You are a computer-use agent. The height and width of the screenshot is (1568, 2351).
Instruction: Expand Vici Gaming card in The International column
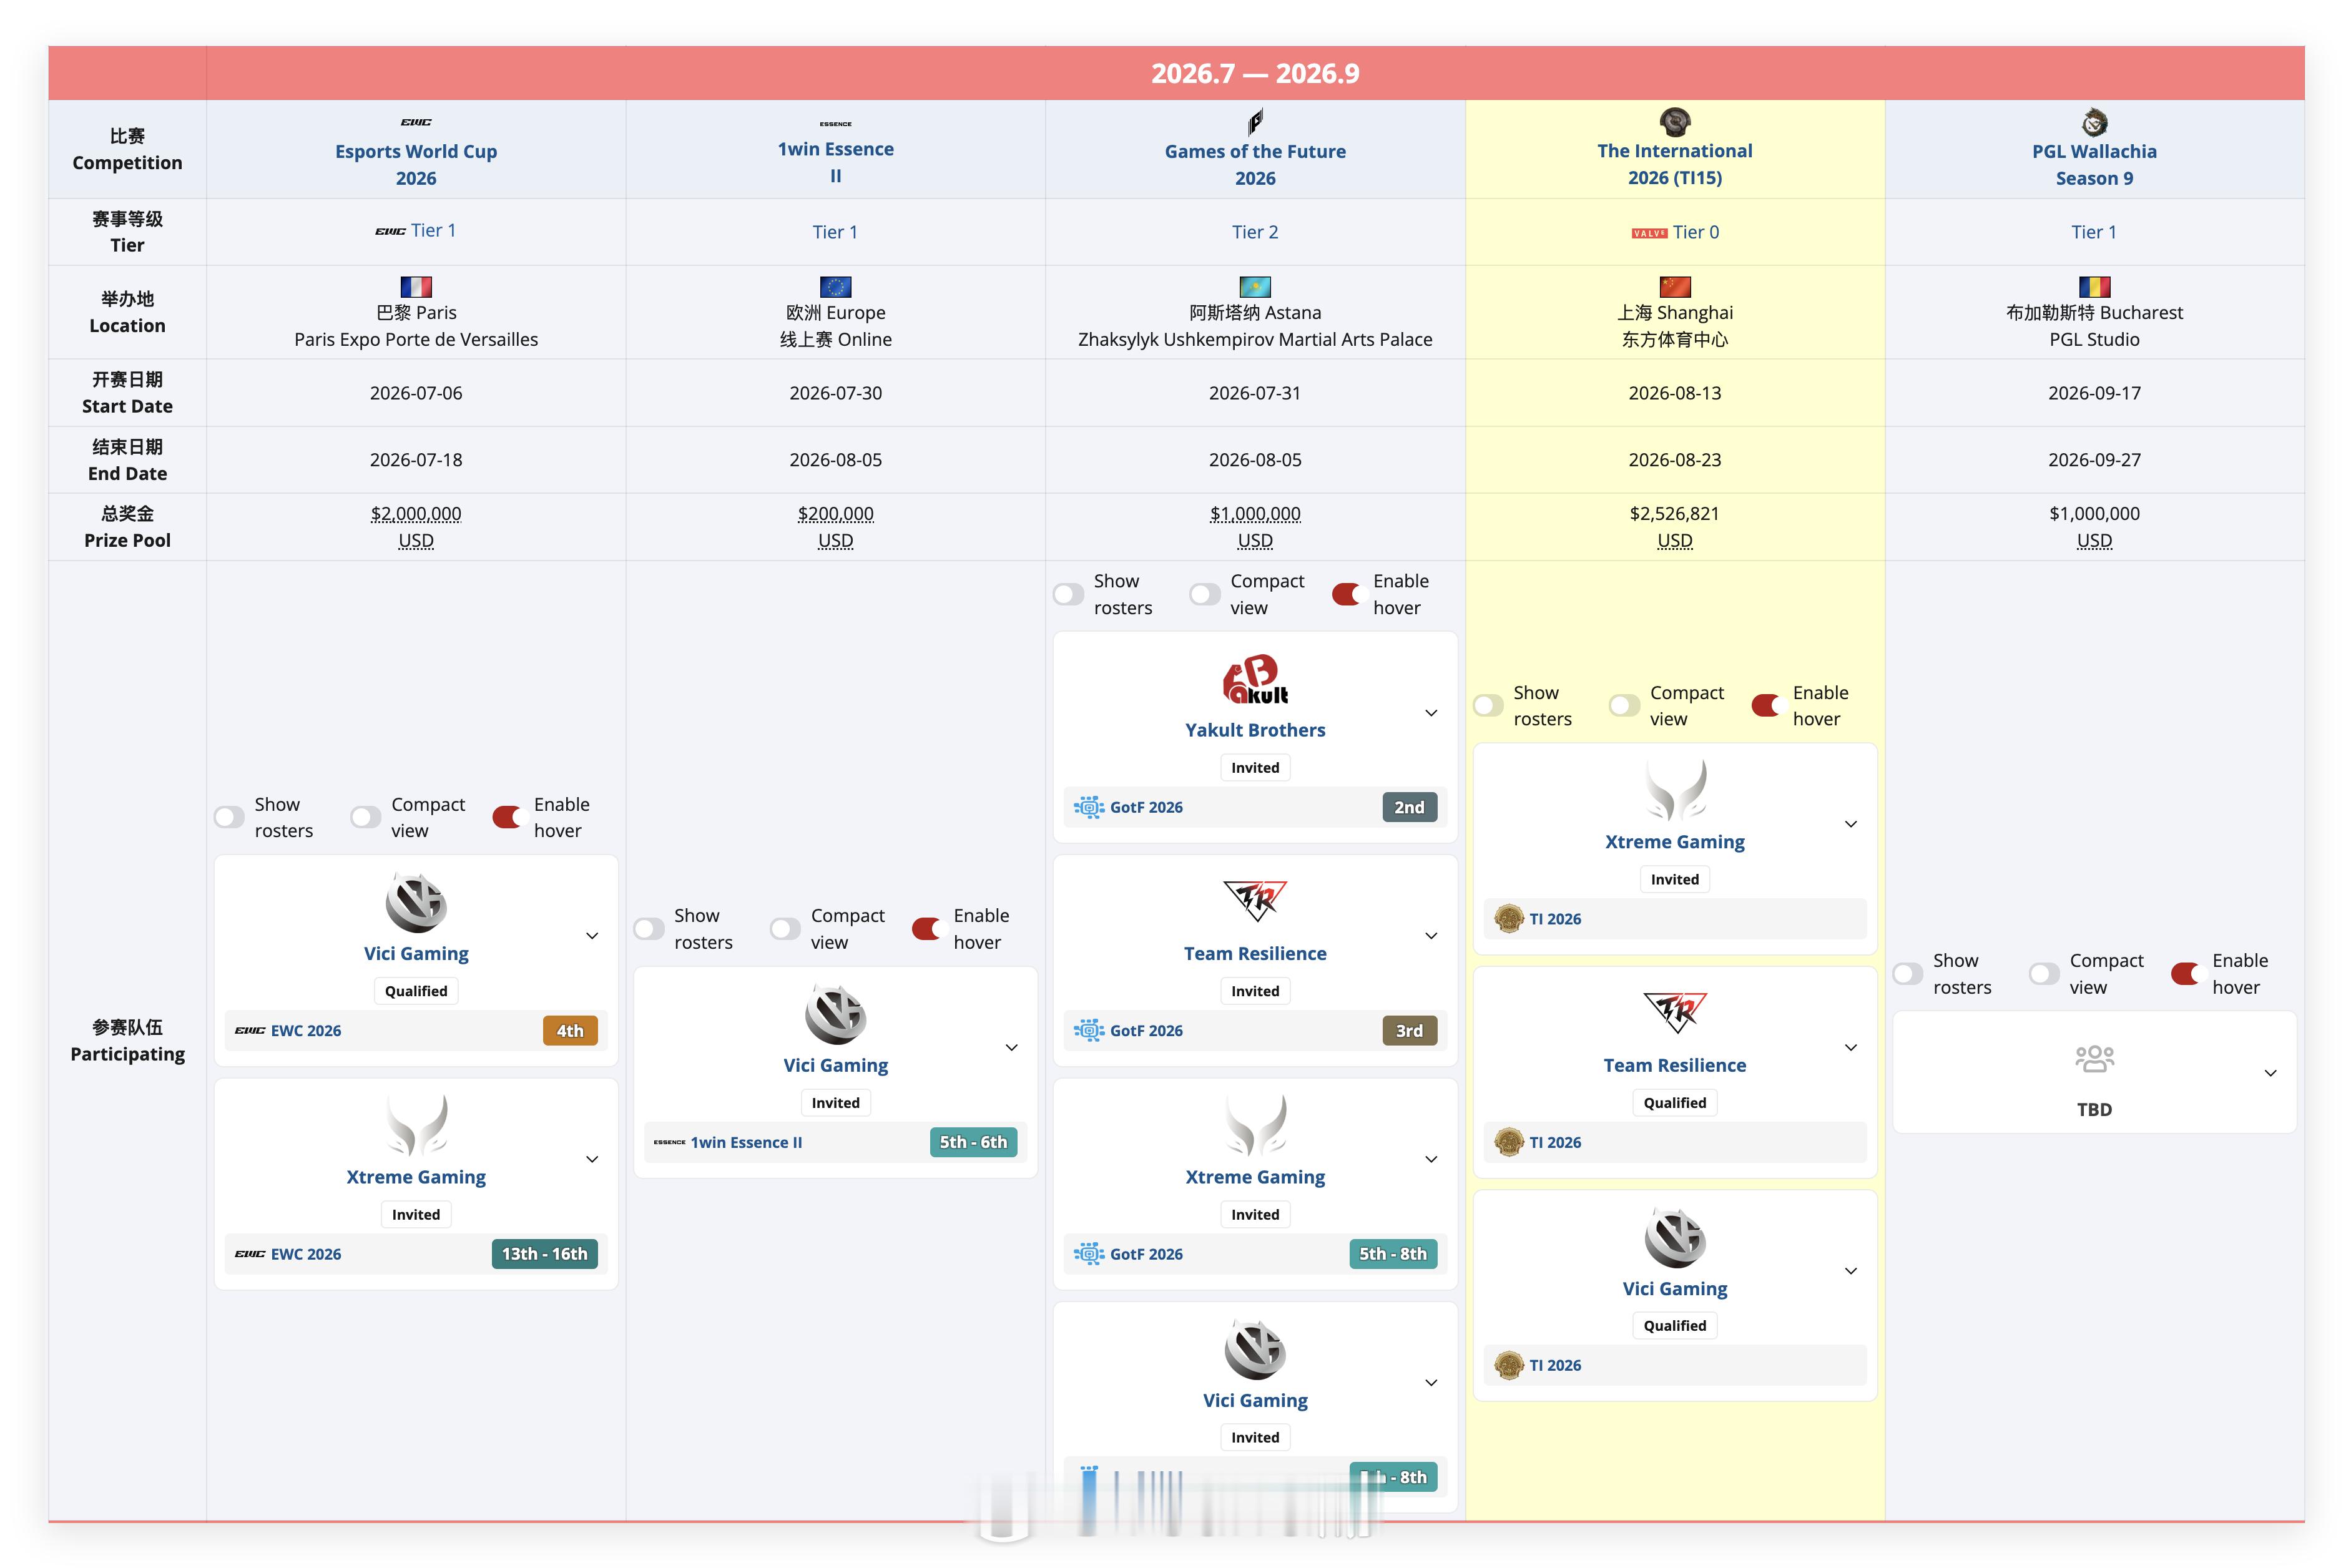(1851, 1271)
